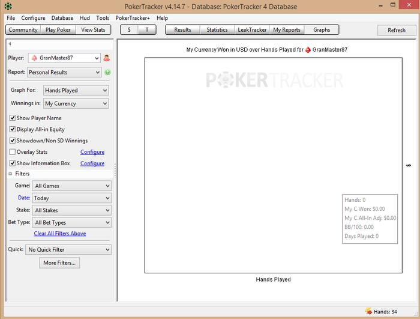The width and height of the screenshot is (420, 319).
Task: Uncheck Display All-in Equity
Action: (13, 129)
